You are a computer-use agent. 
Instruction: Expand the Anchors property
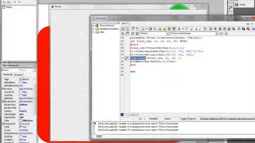(x=3, y=89)
